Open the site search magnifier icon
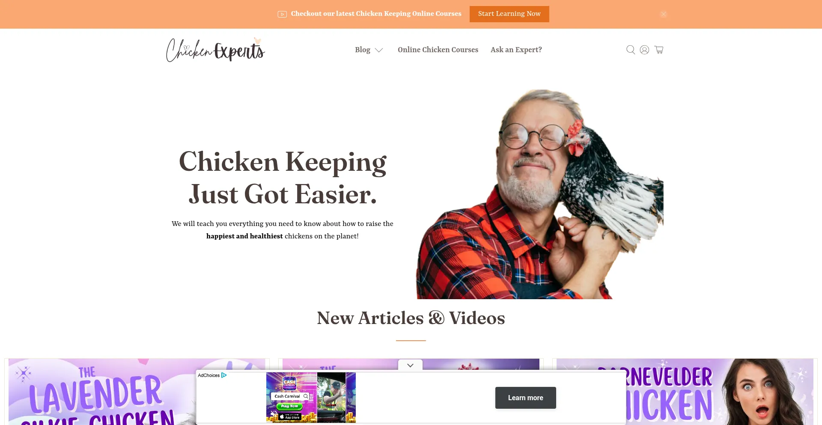Viewport: 822px width, 425px height. point(630,50)
